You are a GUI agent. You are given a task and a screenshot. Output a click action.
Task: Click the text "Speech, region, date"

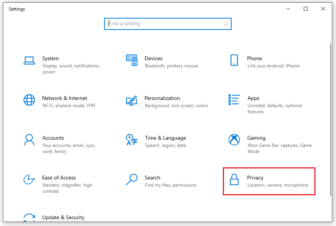166,145
